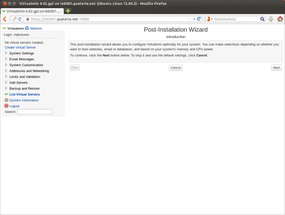Image resolution: width=285 pixels, height=215 pixels.
Task: Click the System Information house icon
Action: tap(6, 100)
